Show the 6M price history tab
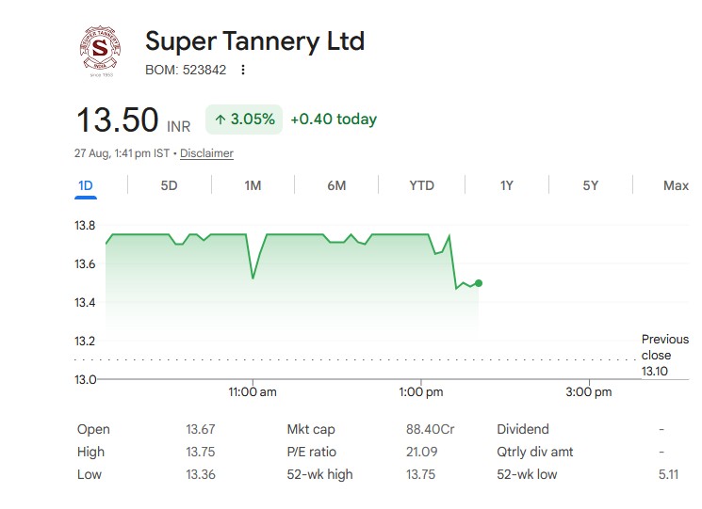The height and width of the screenshot is (509, 702). (336, 185)
